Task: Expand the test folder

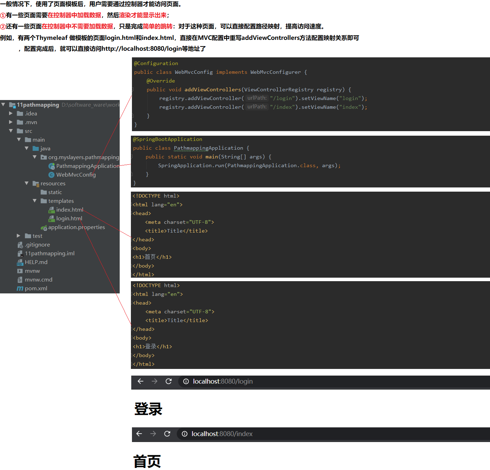Action: [x=19, y=236]
